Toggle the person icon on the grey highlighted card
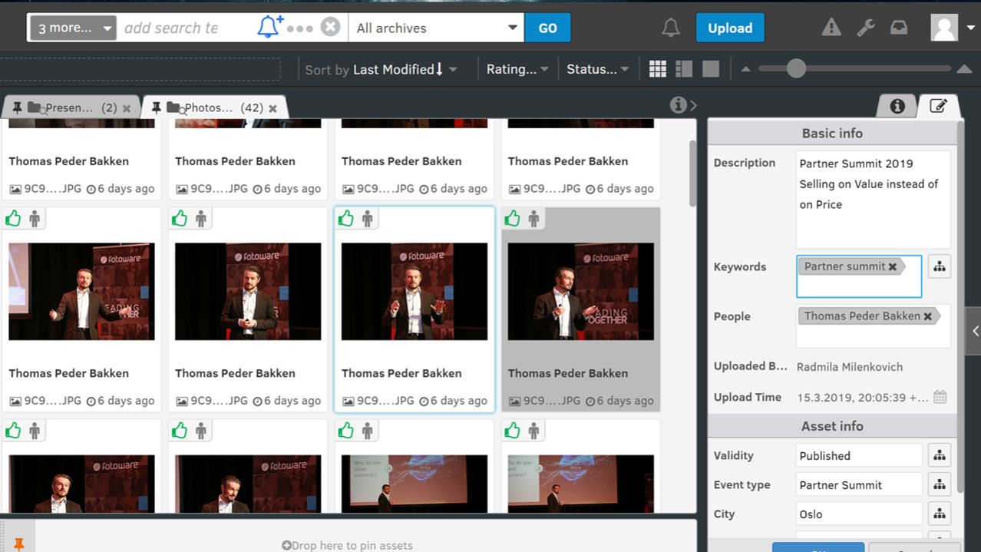 pyautogui.click(x=534, y=219)
